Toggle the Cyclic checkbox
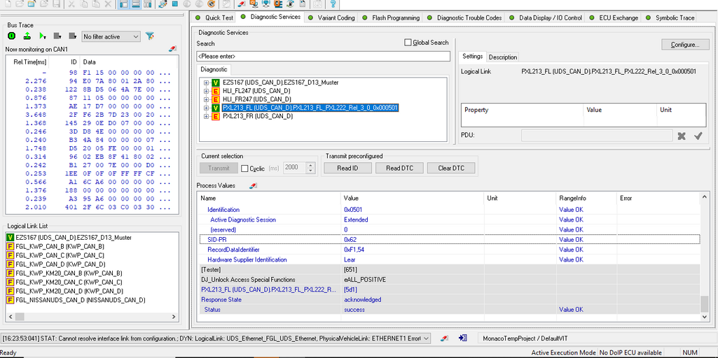Viewport: 718px width, 358px height. 244,169
